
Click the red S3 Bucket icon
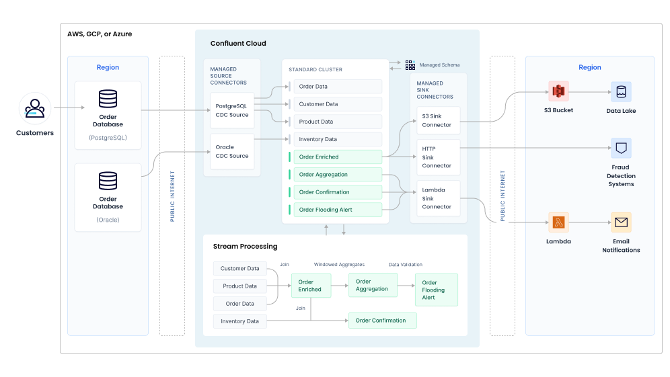pos(558,91)
